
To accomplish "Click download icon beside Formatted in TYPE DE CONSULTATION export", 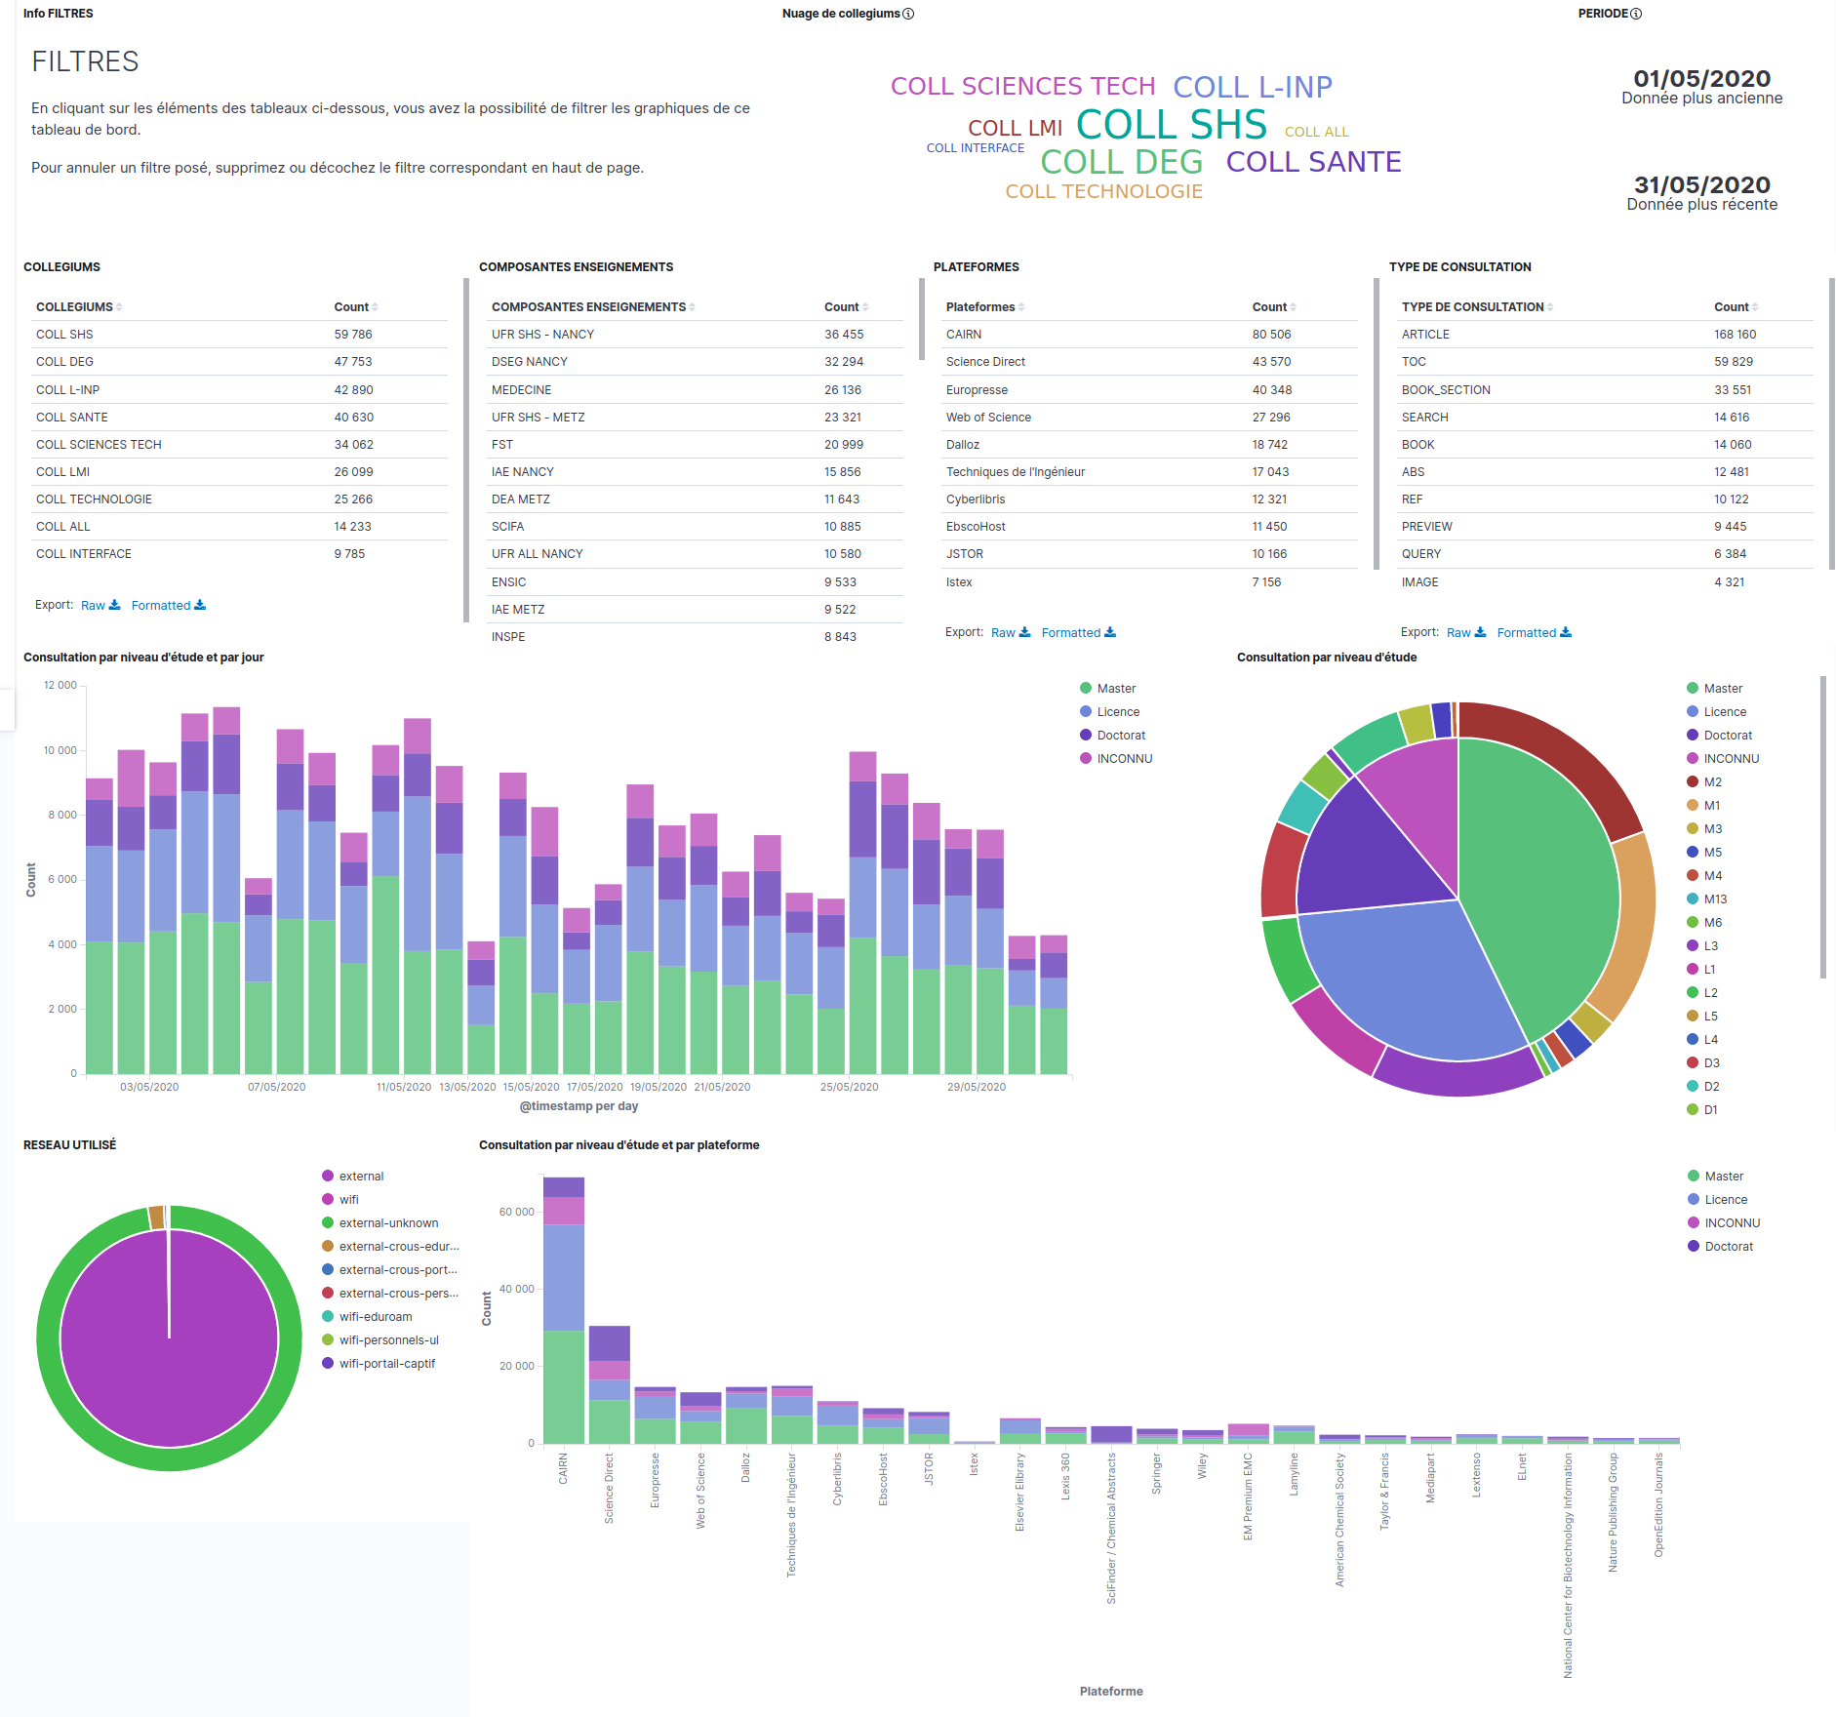I will (x=1566, y=632).
